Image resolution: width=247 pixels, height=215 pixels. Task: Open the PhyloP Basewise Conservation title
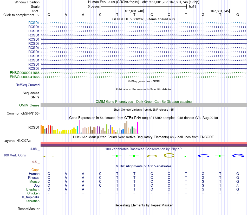coord(144,149)
